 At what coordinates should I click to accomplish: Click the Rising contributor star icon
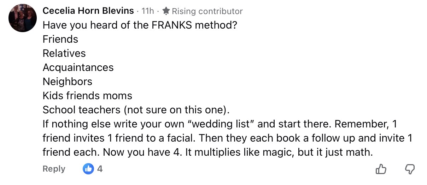click(166, 11)
